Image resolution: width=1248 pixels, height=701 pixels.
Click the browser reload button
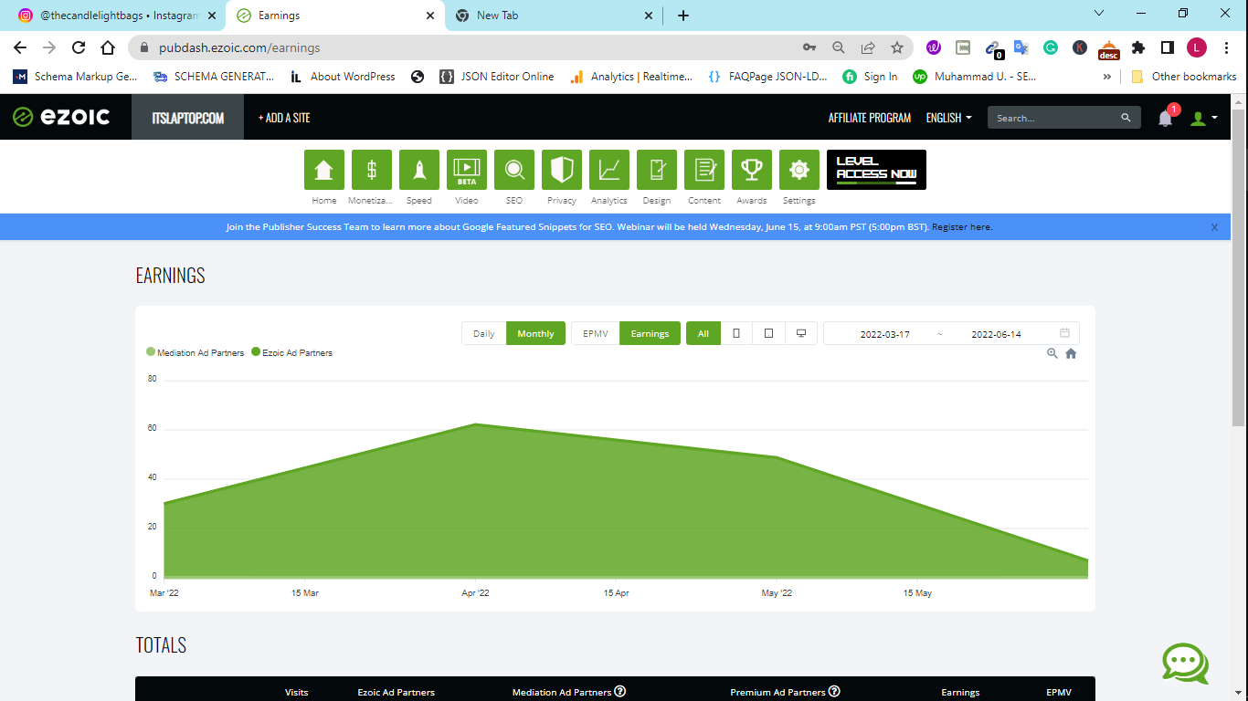[79, 47]
